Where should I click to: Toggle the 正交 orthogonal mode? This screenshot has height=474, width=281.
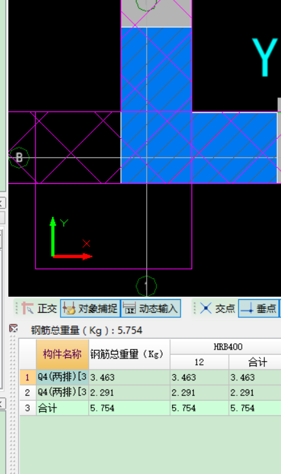point(39,308)
